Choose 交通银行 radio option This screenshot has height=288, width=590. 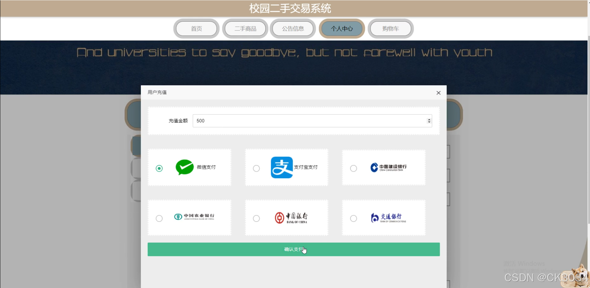pyautogui.click(x=353, y=218)
